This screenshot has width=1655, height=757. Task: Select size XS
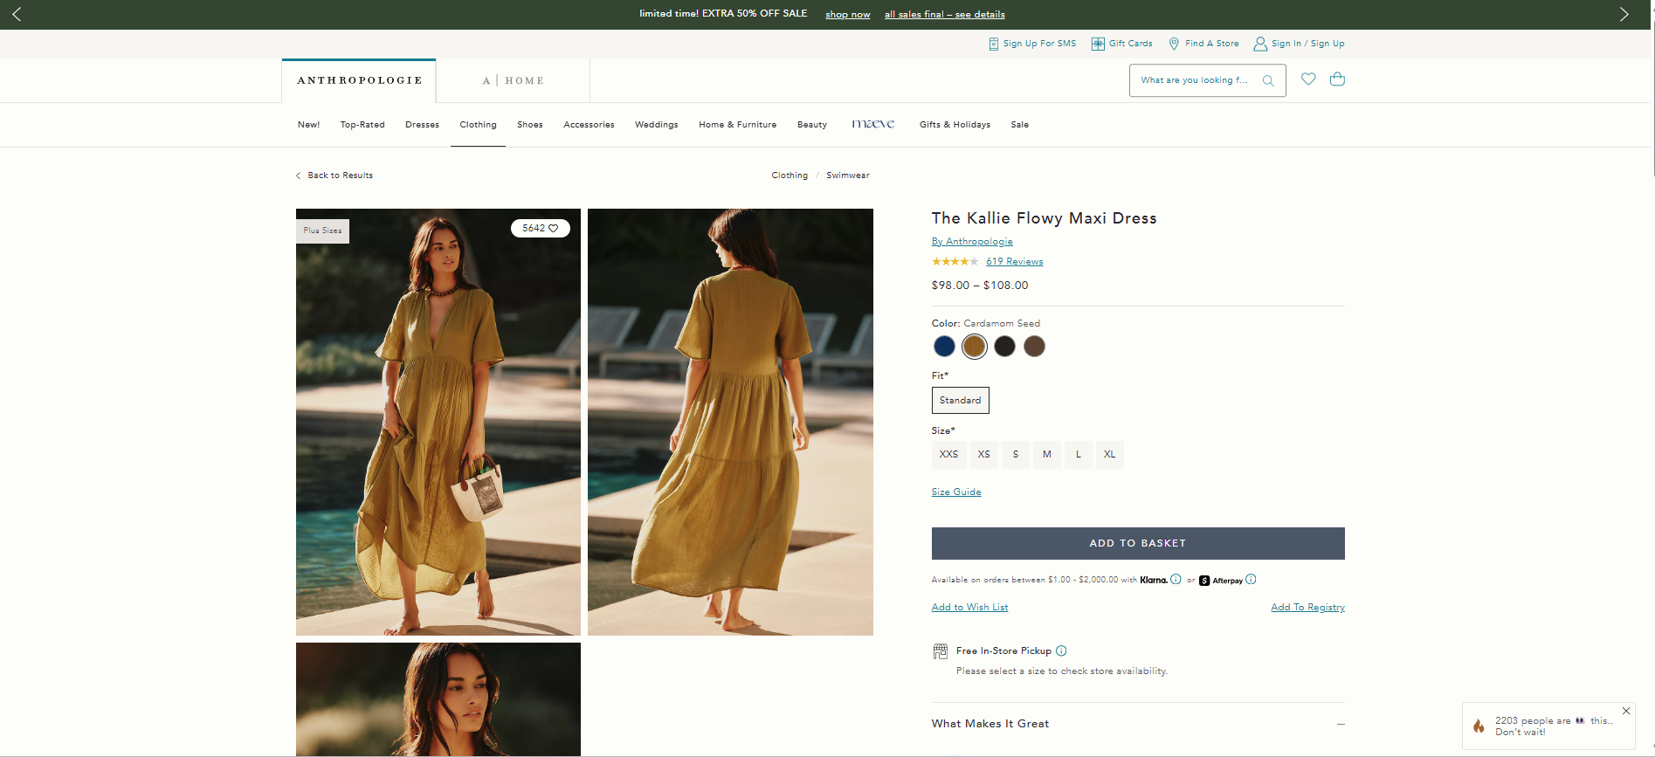click(x=984, y=454)
